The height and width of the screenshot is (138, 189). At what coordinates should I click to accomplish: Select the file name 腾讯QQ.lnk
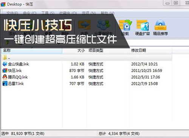coord(18,77)
